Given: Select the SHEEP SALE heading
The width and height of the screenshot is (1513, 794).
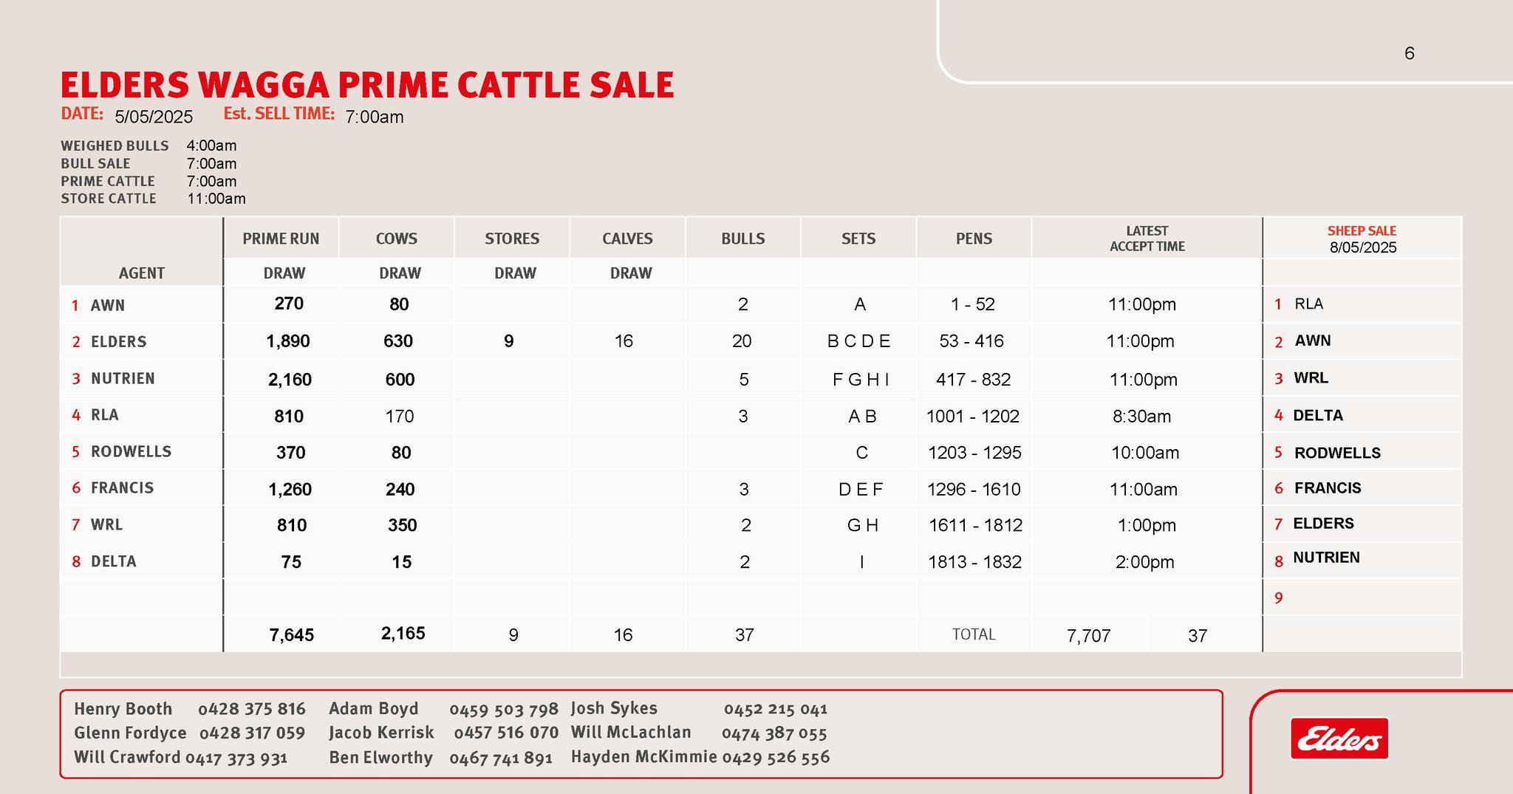Looking at the screenshot, I should pos(1362,230).
